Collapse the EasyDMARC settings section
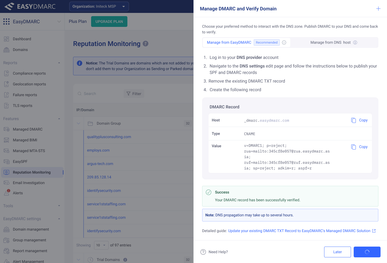This screenshot has height=263, width=387. point(59,219)
